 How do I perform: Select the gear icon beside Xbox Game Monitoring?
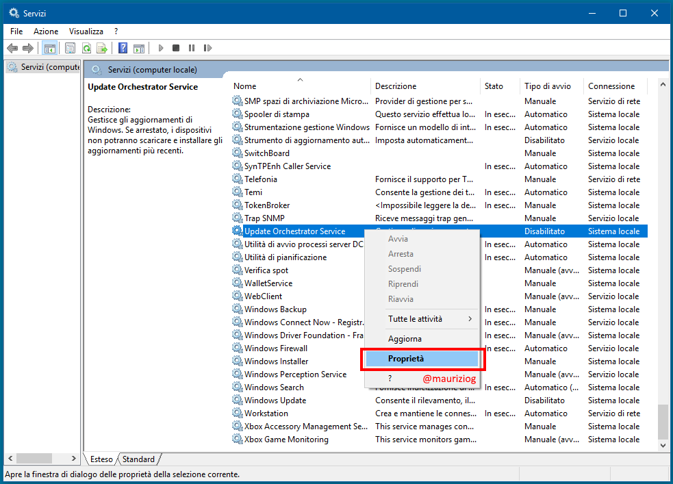click(237, 439)
